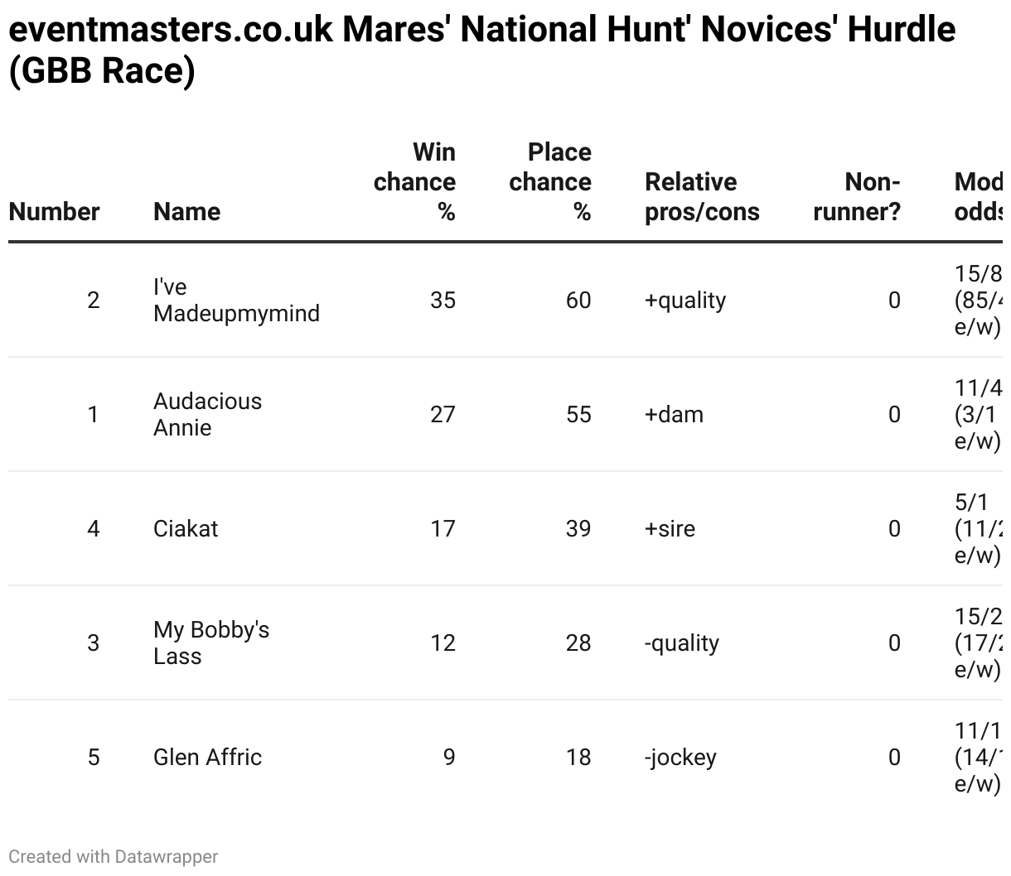Viewport: 1011px width, 876px height.
Task: Click the Non-runner? column header
Action: click(x=857, y=197)
